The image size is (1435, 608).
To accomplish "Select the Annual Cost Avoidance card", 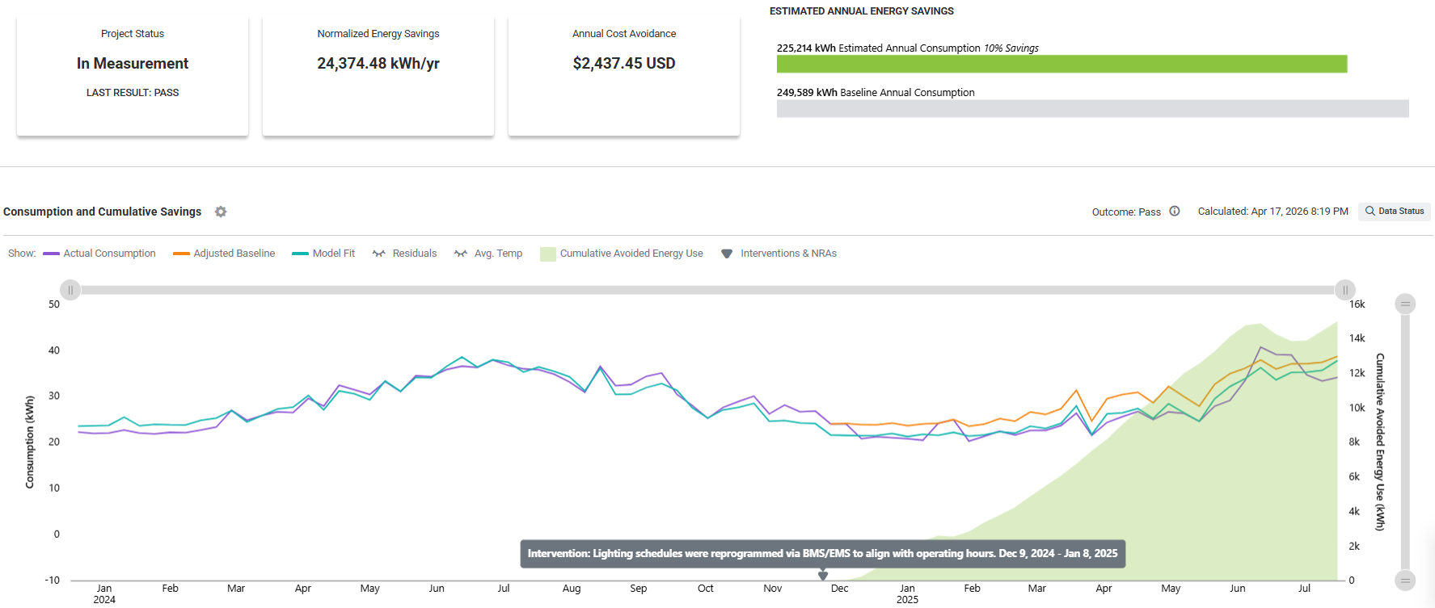I will click(624, 74).
